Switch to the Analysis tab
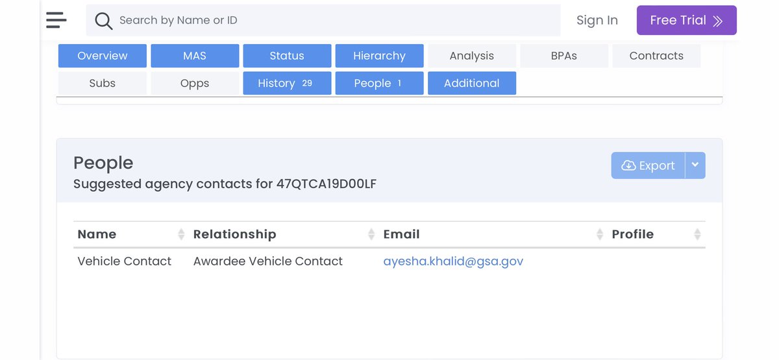Viewport: 779px width, 360px height. [x=471, y=56]
